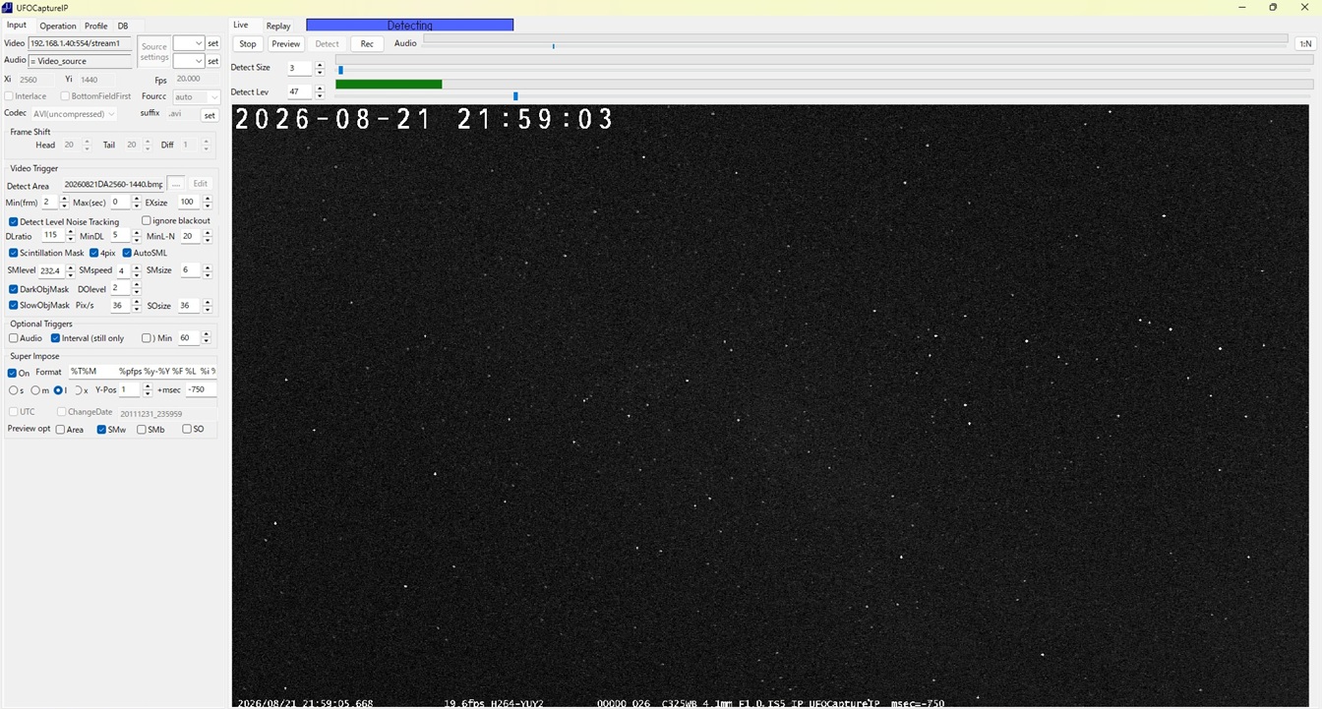Click the blue Detecting status bar
The height and width of the screenshot is (709, 1322).
409,26
